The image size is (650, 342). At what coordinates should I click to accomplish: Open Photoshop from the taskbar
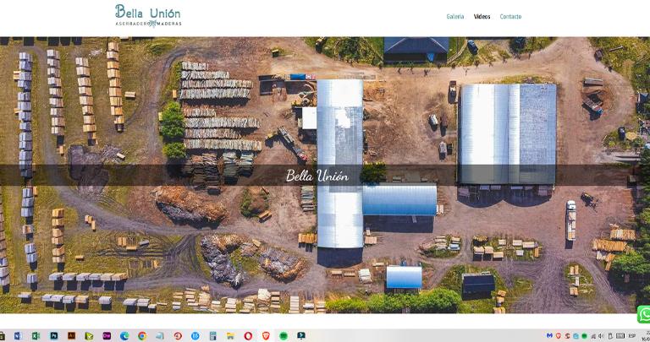(x=54, y=336)
